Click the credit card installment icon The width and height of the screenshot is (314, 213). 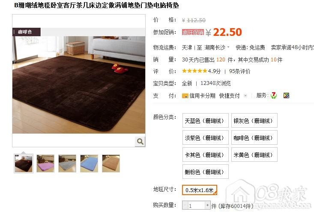tap(185, 96)
